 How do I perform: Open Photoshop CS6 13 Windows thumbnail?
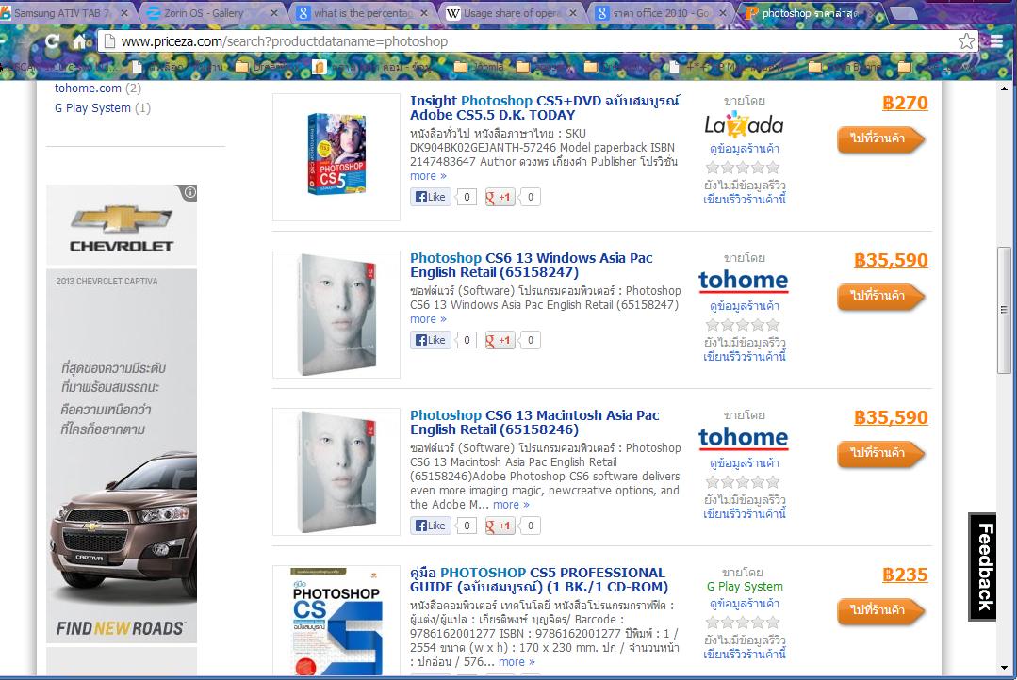336,315
